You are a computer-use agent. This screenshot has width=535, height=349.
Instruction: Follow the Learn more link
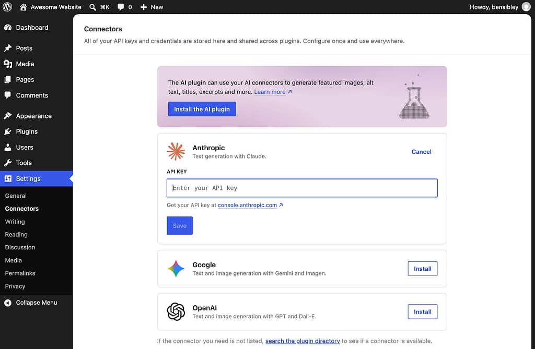coord(270,92)
